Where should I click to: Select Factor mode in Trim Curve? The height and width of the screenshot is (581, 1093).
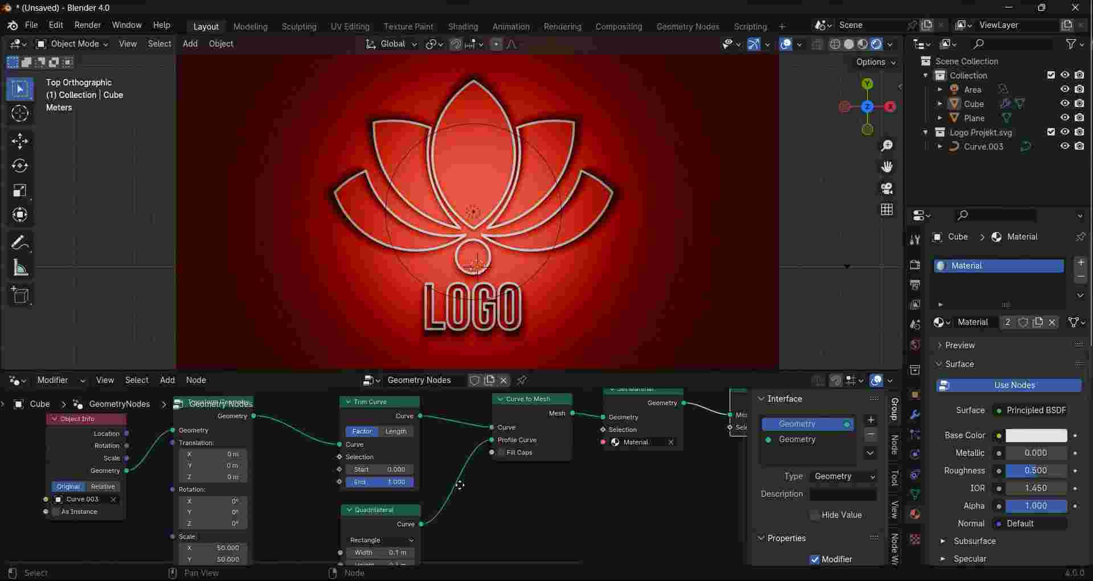[362, 431]
